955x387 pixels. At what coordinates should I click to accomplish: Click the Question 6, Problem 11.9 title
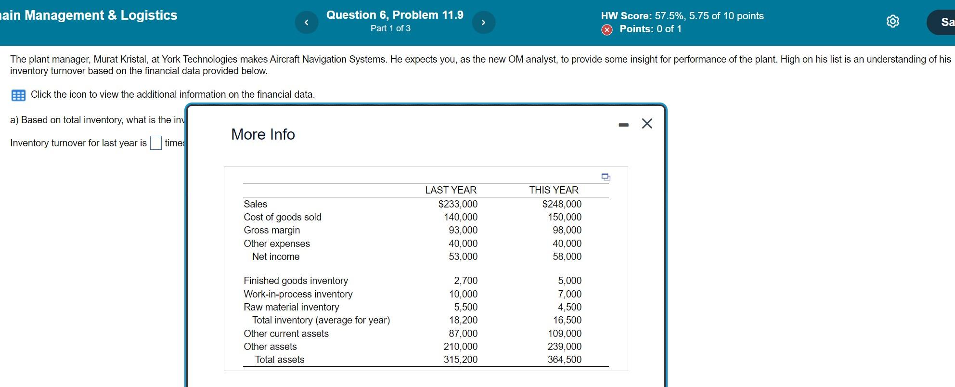click(395, 15)
